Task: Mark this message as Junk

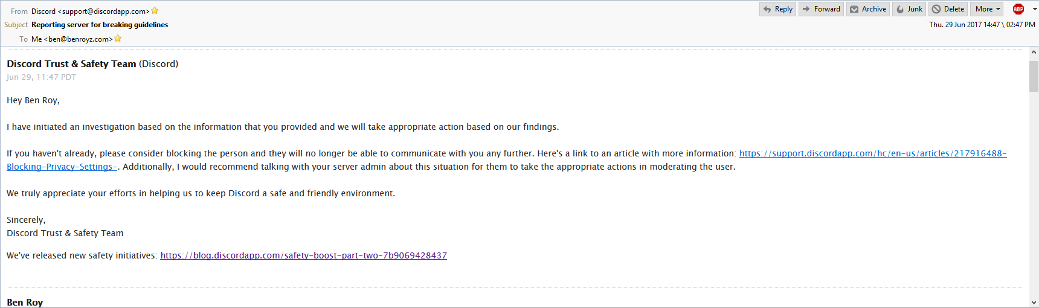Action: pos(909,9)
